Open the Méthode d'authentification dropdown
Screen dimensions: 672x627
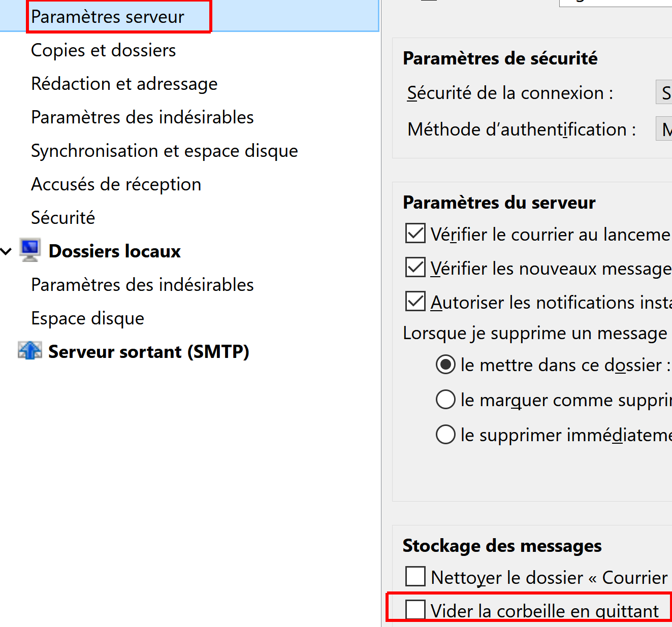(x=664, y=129)
